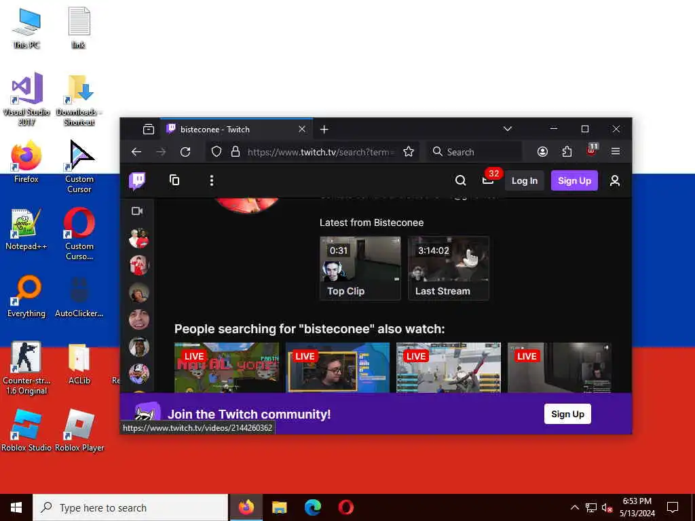
Task: Open the Opera Custom Curso... shortcut
Action: click(x=79, y=233)
